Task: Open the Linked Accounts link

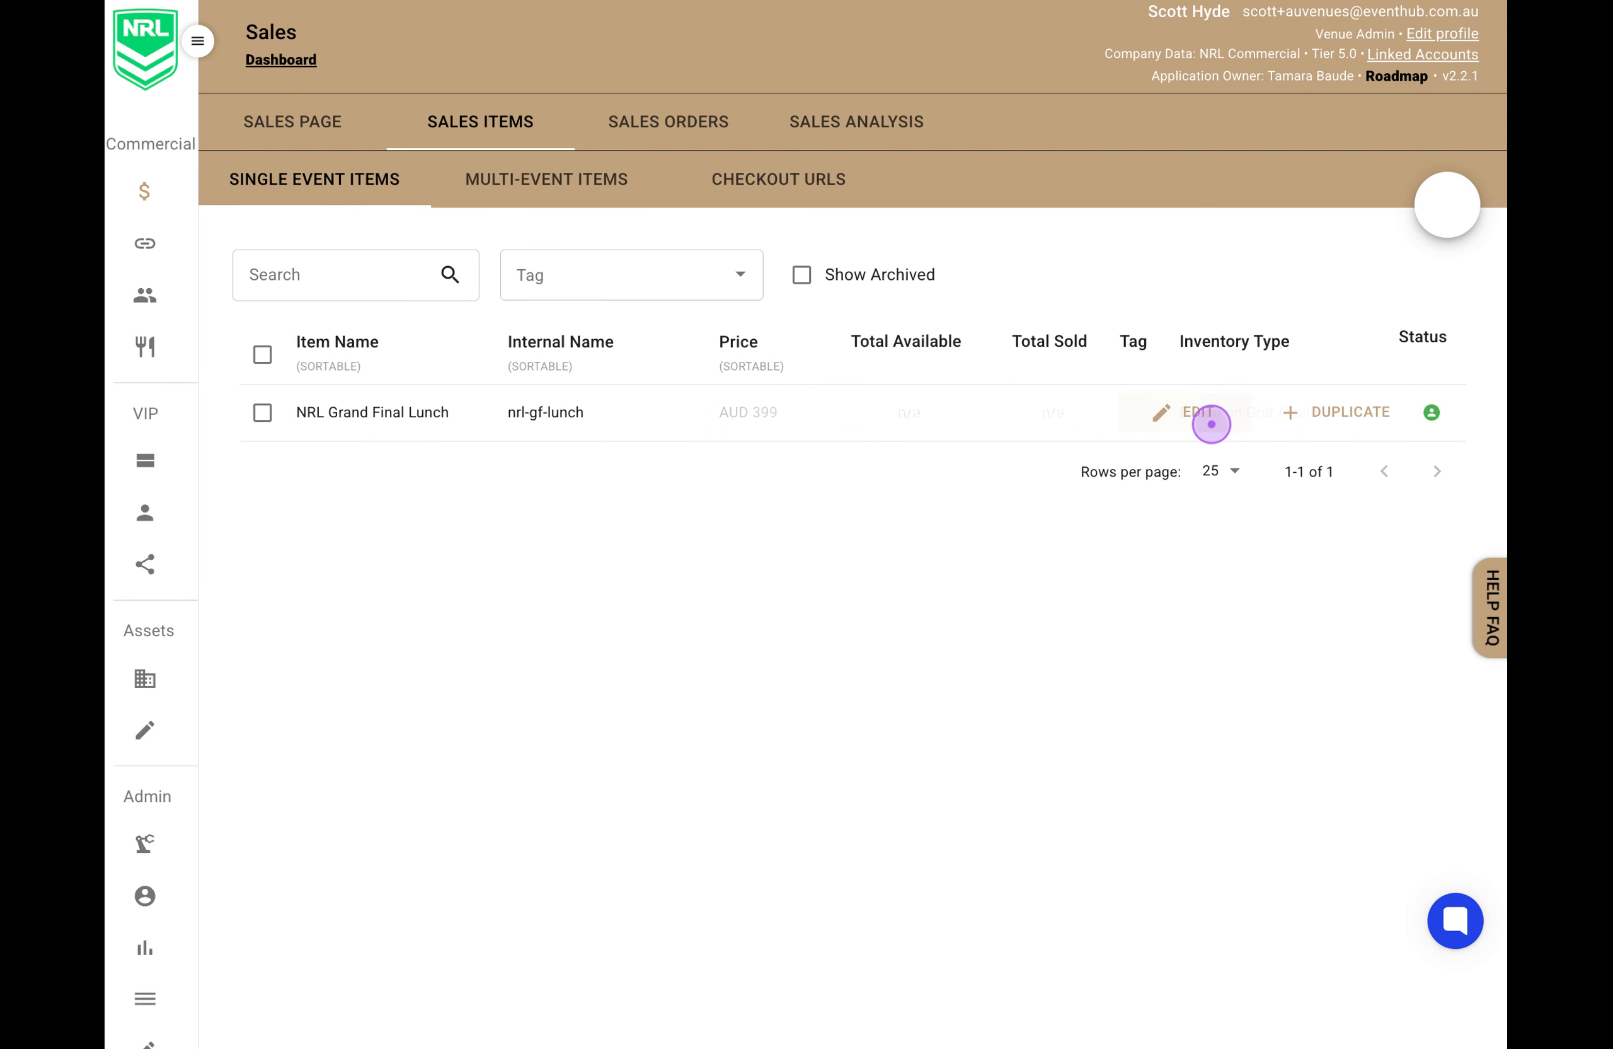Action: tap(1422, 54)
